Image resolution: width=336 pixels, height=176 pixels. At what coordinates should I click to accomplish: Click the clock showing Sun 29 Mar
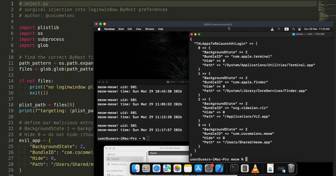pos(314,29)
